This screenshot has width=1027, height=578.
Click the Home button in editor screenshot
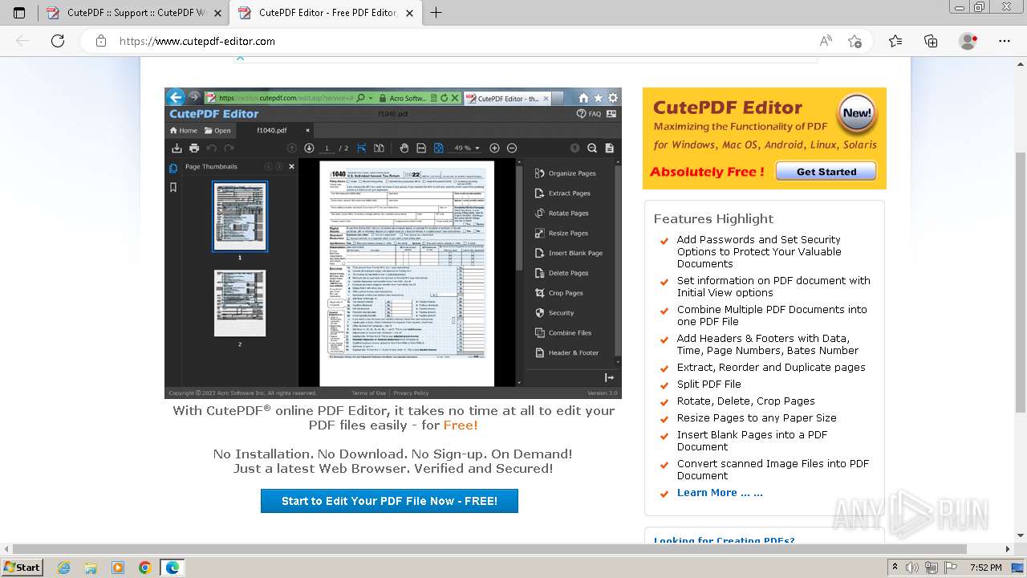183,130
